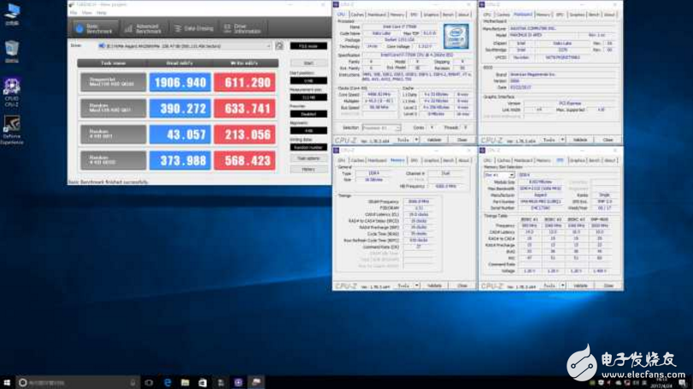Click the Windows taskbar search box
693x389 pixels.
(77, 382)
